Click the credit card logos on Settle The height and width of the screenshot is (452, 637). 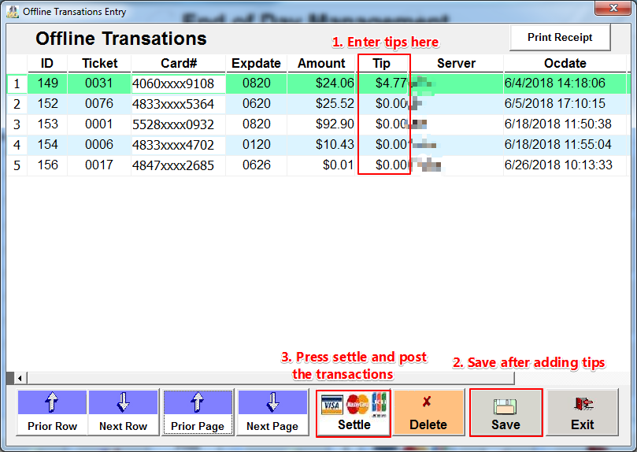pyautogui.click(x=354, y=404)
